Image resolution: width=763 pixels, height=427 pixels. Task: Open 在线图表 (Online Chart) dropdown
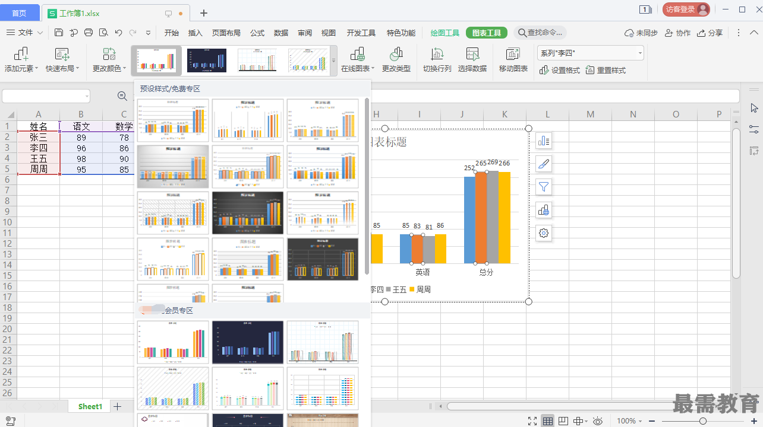tap(358, 60)
